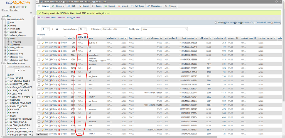Viewport: 285px width, 138px height.
Task: Sort by the last_updated_ts column header
Action: 190,38
